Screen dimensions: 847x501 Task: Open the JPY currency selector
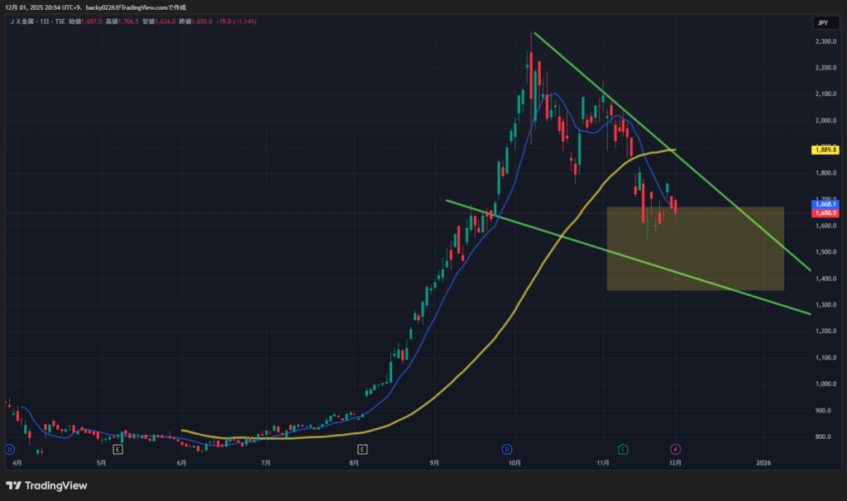point(822,22)
